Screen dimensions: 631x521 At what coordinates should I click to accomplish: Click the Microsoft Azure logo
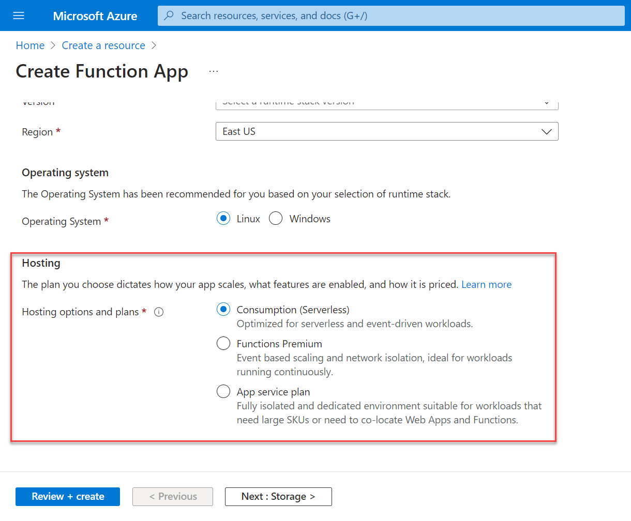(x=95, y=16)
